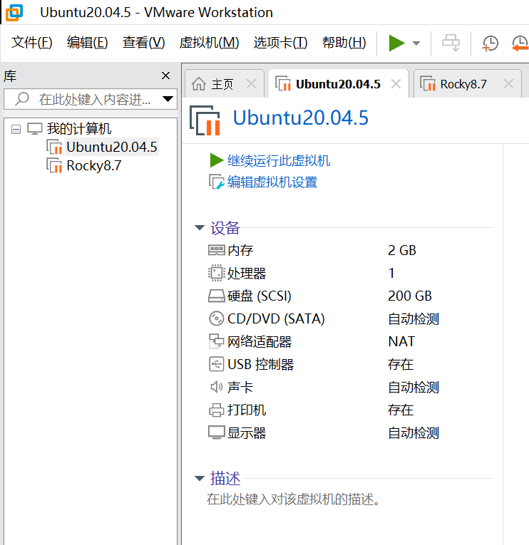Open the 编辑(E) menu
529x545 pixels.
(x=87, y=43)
